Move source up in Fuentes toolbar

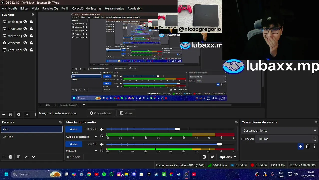point(27,114)
